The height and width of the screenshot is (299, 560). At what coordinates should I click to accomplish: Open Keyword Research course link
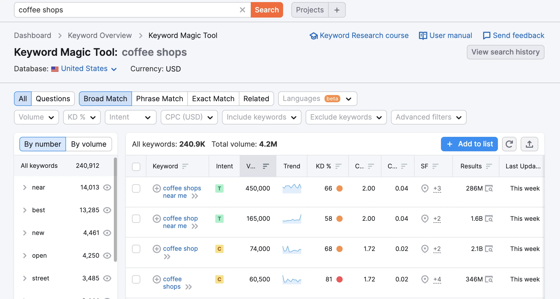[359, 36]
